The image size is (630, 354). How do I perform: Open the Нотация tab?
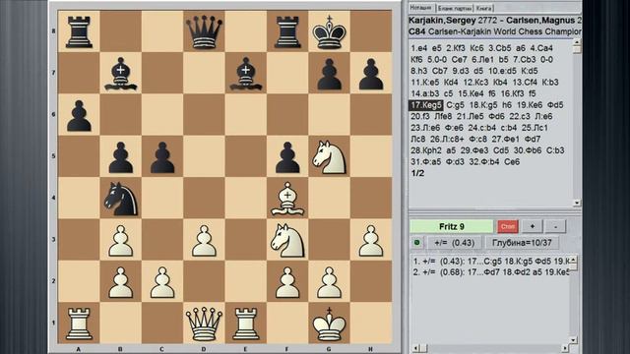pos(420,8)
